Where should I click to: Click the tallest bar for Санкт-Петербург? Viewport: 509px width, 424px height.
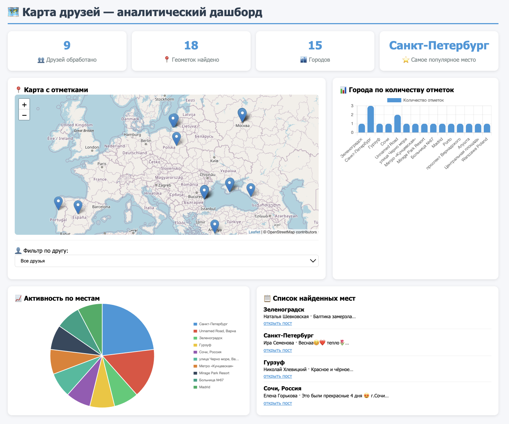(371, 119)
